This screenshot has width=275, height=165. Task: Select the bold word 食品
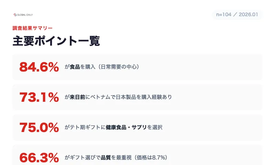click(75, 67)
